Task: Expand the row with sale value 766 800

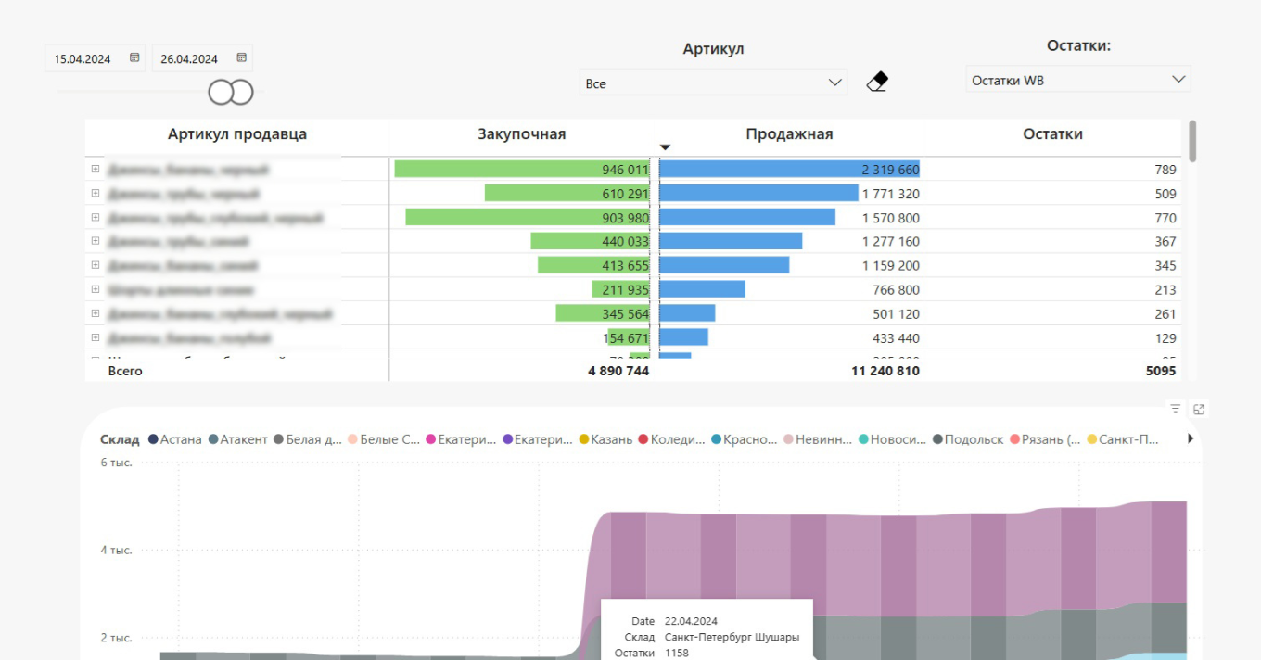Action: coord(95,289)
